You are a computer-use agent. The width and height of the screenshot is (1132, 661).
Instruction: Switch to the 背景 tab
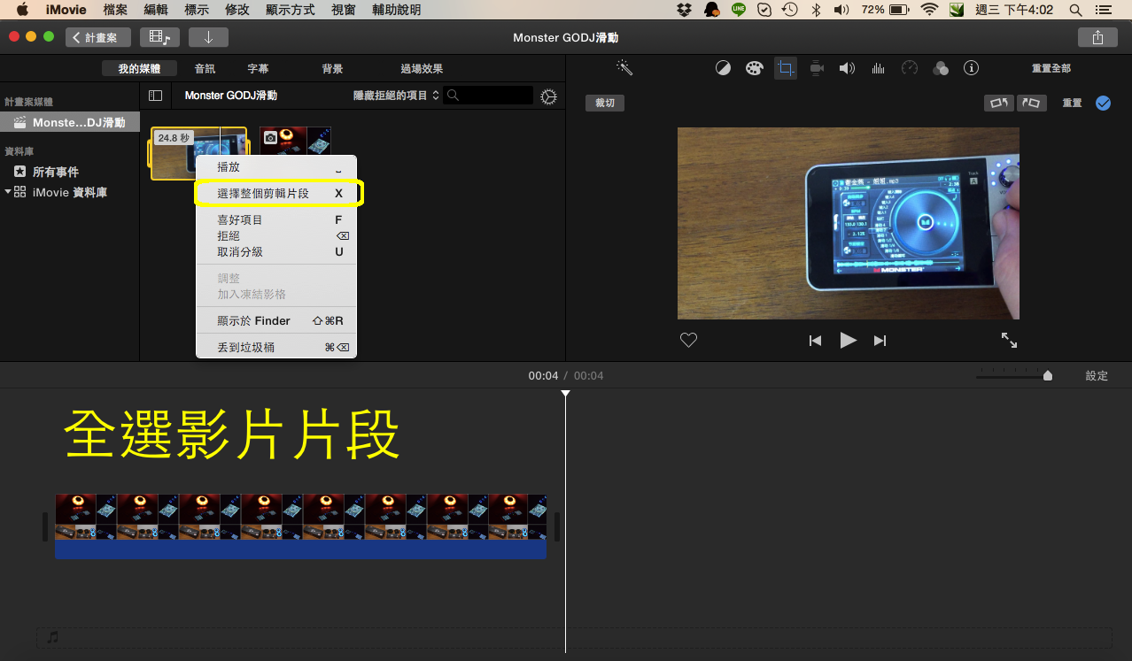(332, 68)
